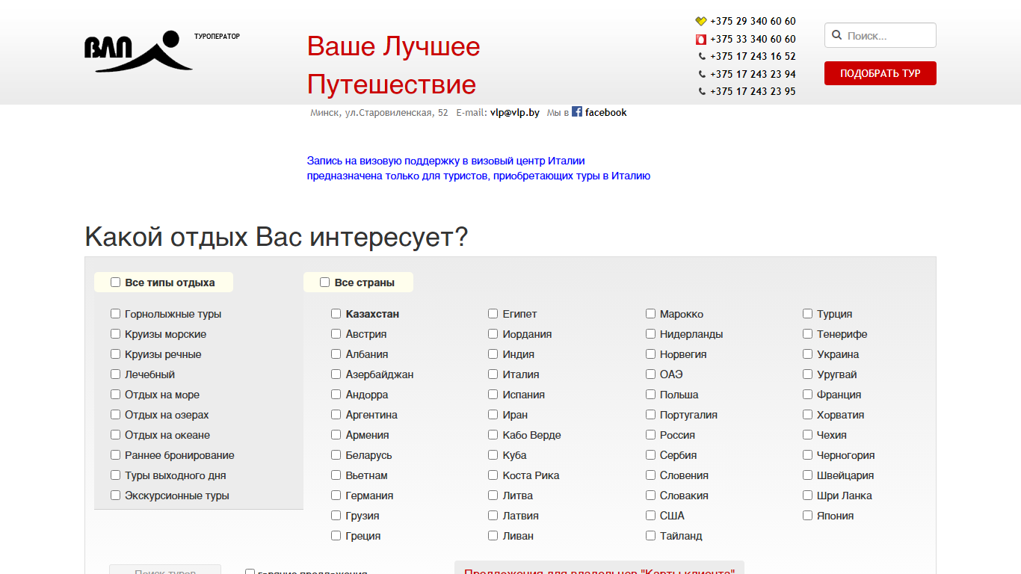Tick the Горнолыжные туры checkbox
Viewport: 1021px width, 574px height.
point(116,314)
